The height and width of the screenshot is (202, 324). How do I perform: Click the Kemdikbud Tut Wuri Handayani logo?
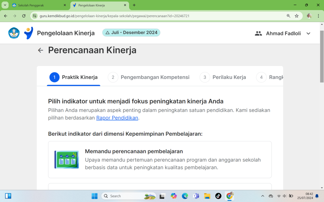pos(14,33)
